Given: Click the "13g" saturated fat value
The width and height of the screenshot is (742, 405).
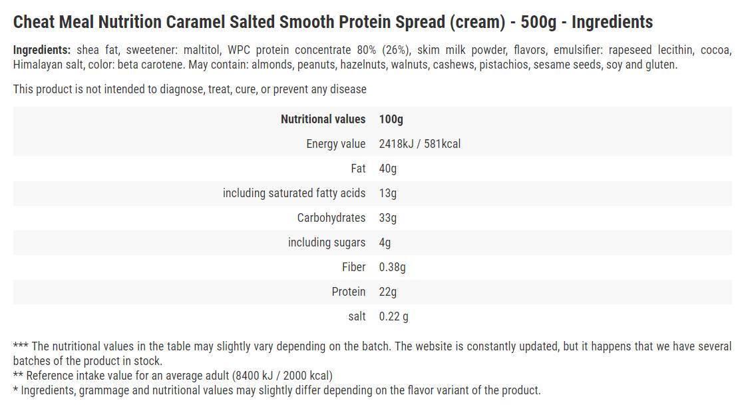Looking at the screenshot, I should pyautogui.click(x=387, y=193).
